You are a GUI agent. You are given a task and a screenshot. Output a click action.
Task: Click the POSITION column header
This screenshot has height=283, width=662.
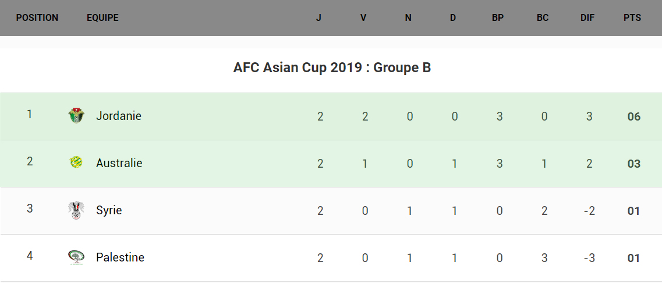[37, 17]
